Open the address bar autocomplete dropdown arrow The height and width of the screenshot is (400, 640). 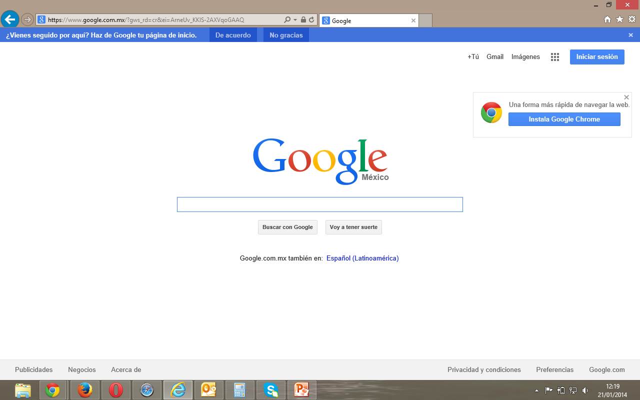[x=295, y=20]
